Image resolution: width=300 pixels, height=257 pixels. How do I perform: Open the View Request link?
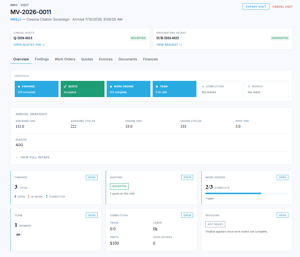[169, 45]
